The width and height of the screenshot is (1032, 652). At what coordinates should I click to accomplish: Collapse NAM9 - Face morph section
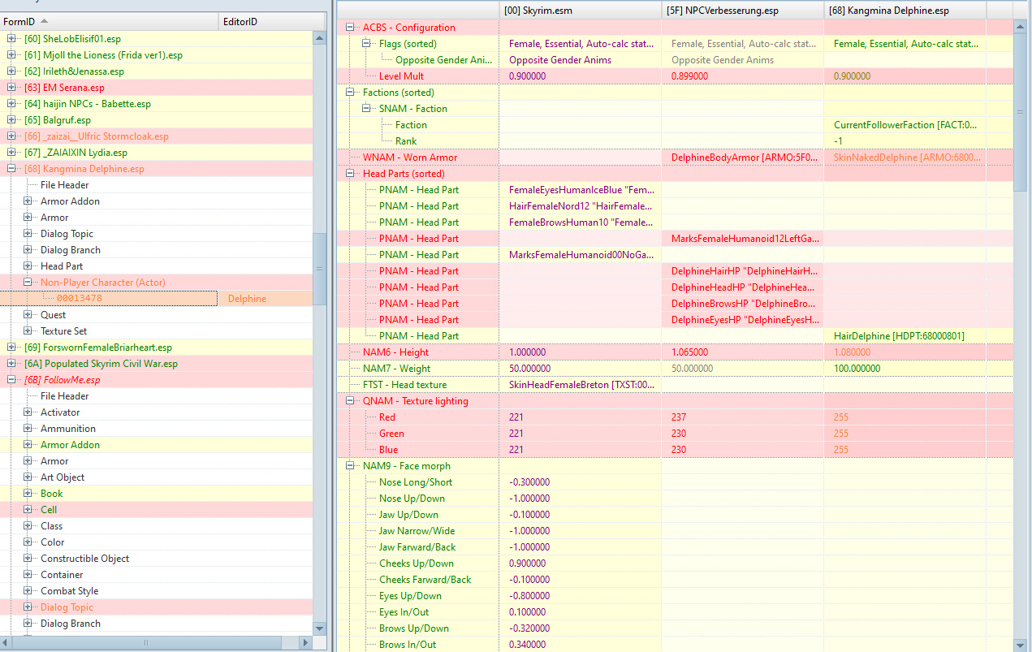click(x=351, y=466)
